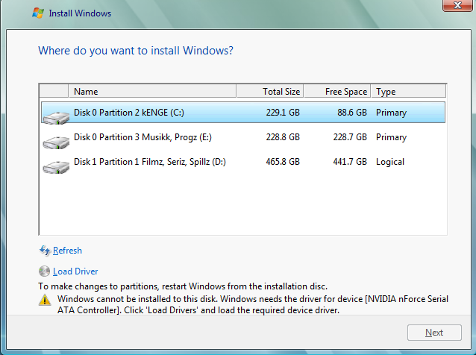This screenshot has height=355, width=476.
Task: Click the NVIDIA nForce driver warning message
Action: click(253, 304)
